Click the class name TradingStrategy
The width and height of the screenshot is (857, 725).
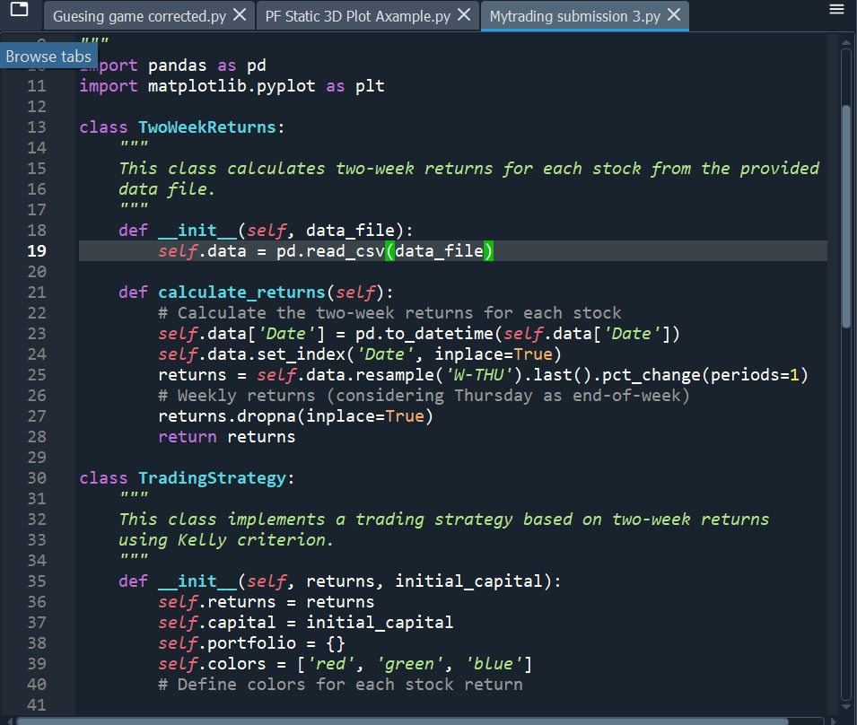[x=212, y=478]
